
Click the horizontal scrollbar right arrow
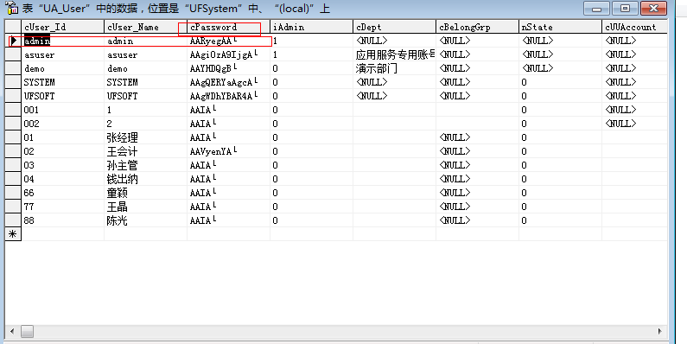click(x=660, y=331)
